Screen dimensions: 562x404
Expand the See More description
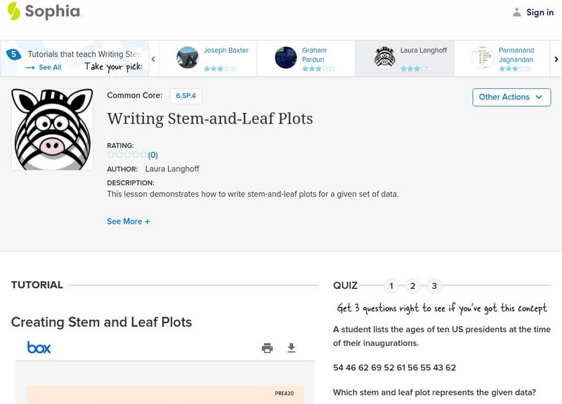click(129, 222)
